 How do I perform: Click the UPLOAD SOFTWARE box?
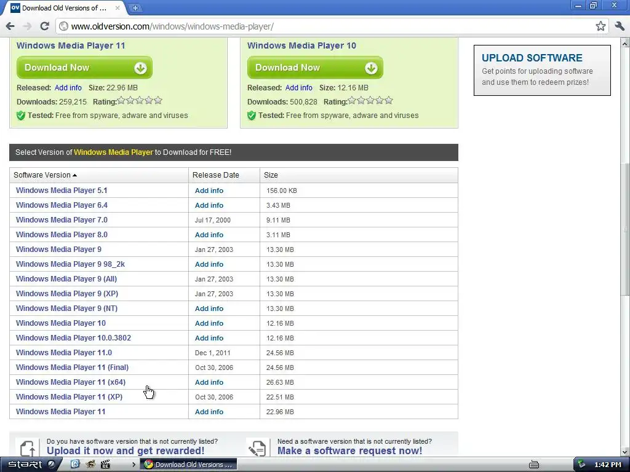(x=542, y=70)
